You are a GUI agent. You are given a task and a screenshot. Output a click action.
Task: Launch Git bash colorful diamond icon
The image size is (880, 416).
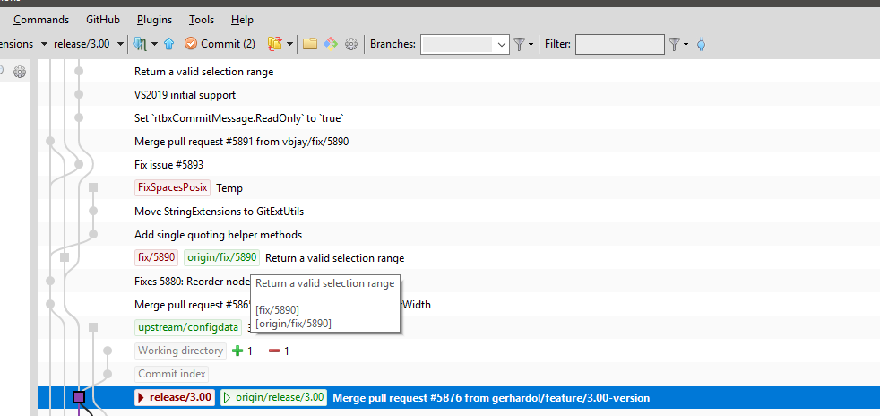332,44
